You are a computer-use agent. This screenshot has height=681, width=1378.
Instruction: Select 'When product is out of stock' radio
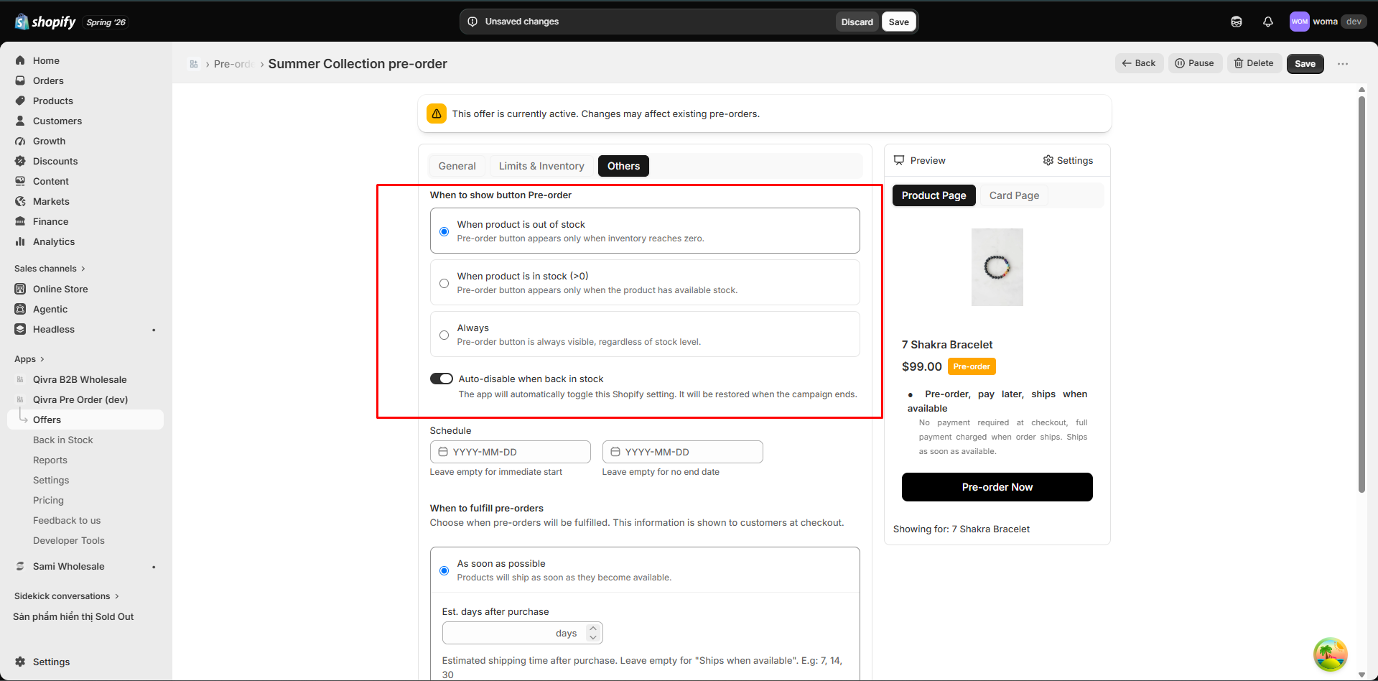pos(444,231)
